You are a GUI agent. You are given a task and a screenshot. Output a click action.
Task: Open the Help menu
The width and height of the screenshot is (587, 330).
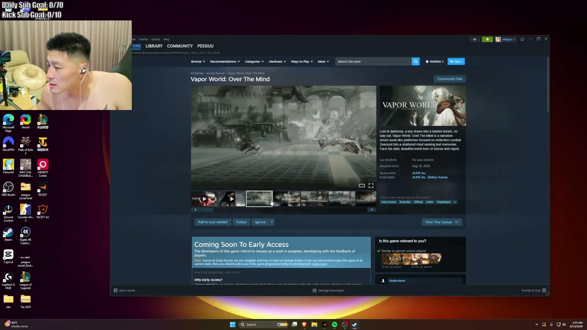(x=166, y=39)
